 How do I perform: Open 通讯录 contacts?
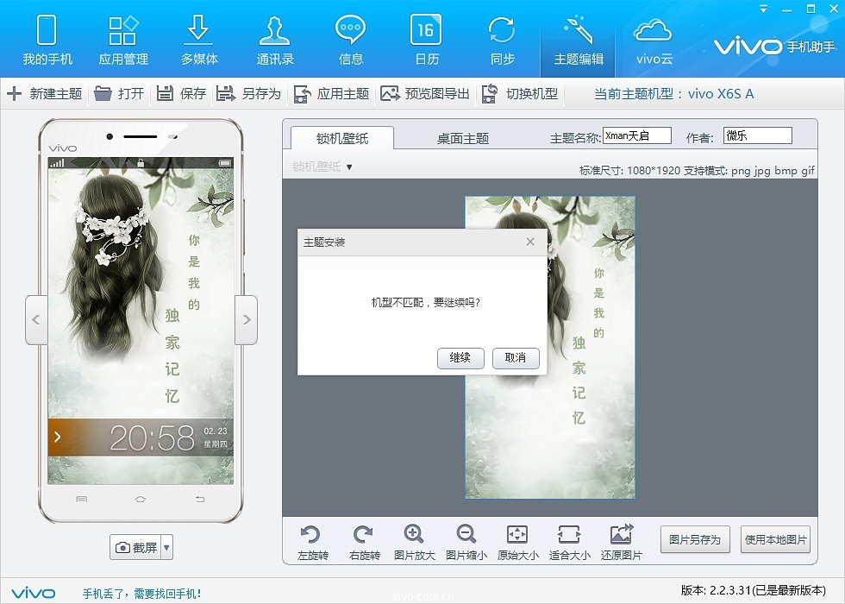pyautogui.click(x=275, y=41)
